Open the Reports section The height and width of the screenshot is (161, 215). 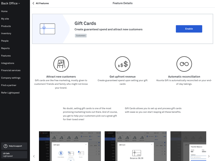tap(5, 48)
